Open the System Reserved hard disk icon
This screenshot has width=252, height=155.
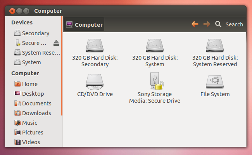214,46
